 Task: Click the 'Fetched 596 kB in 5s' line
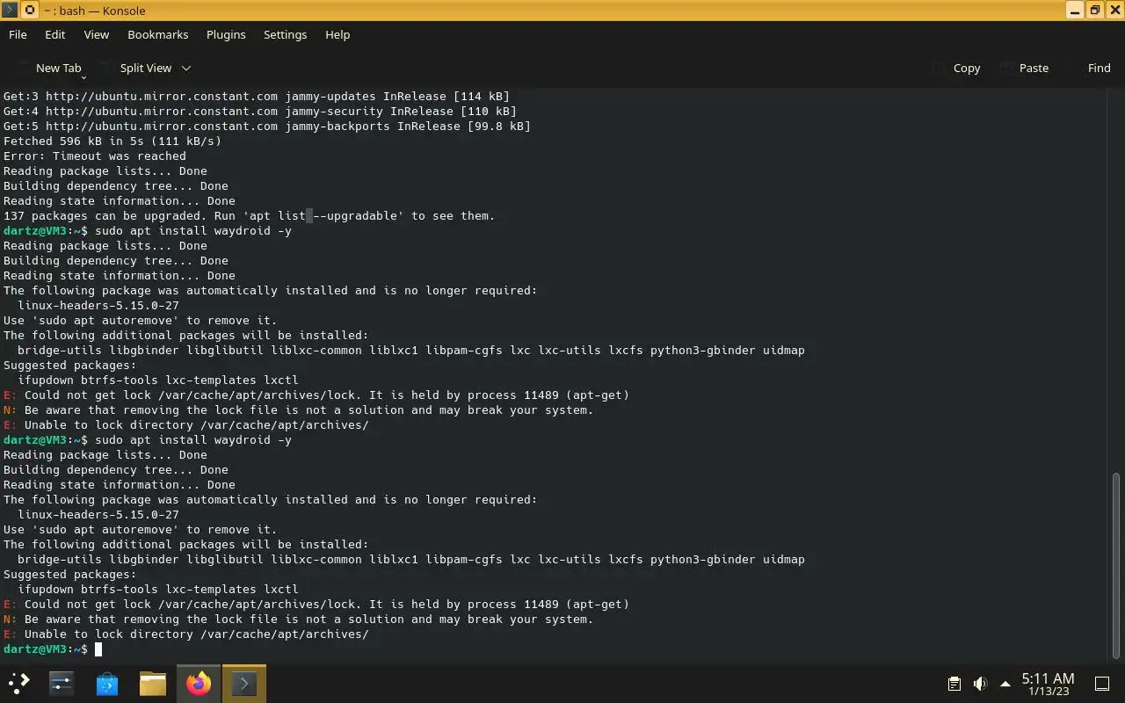click(x=112, y=141)
